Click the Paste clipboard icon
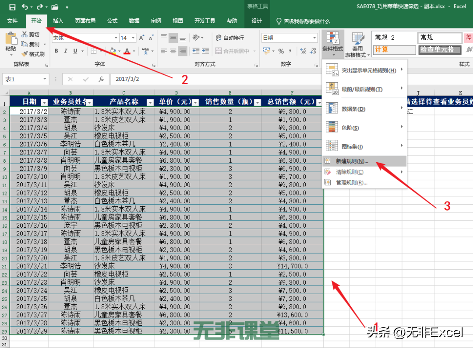The width and height of the screenshot is (473, 348). (11, 39)
